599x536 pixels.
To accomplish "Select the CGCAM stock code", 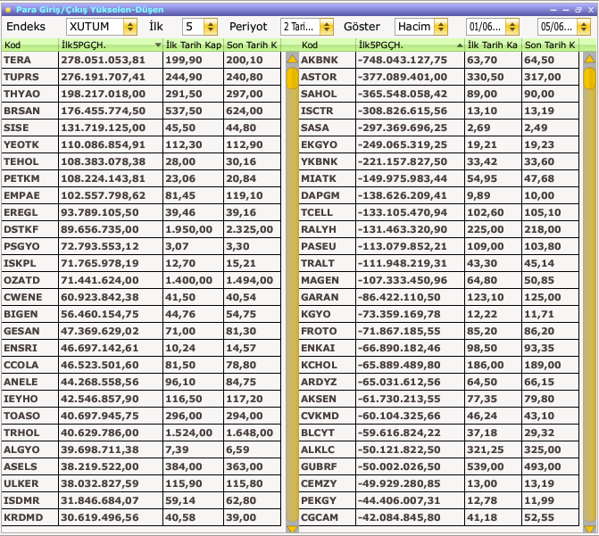I will point(320,517).
